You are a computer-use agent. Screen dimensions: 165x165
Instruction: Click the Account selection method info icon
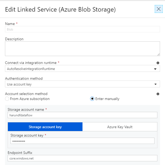click(158, 94)
